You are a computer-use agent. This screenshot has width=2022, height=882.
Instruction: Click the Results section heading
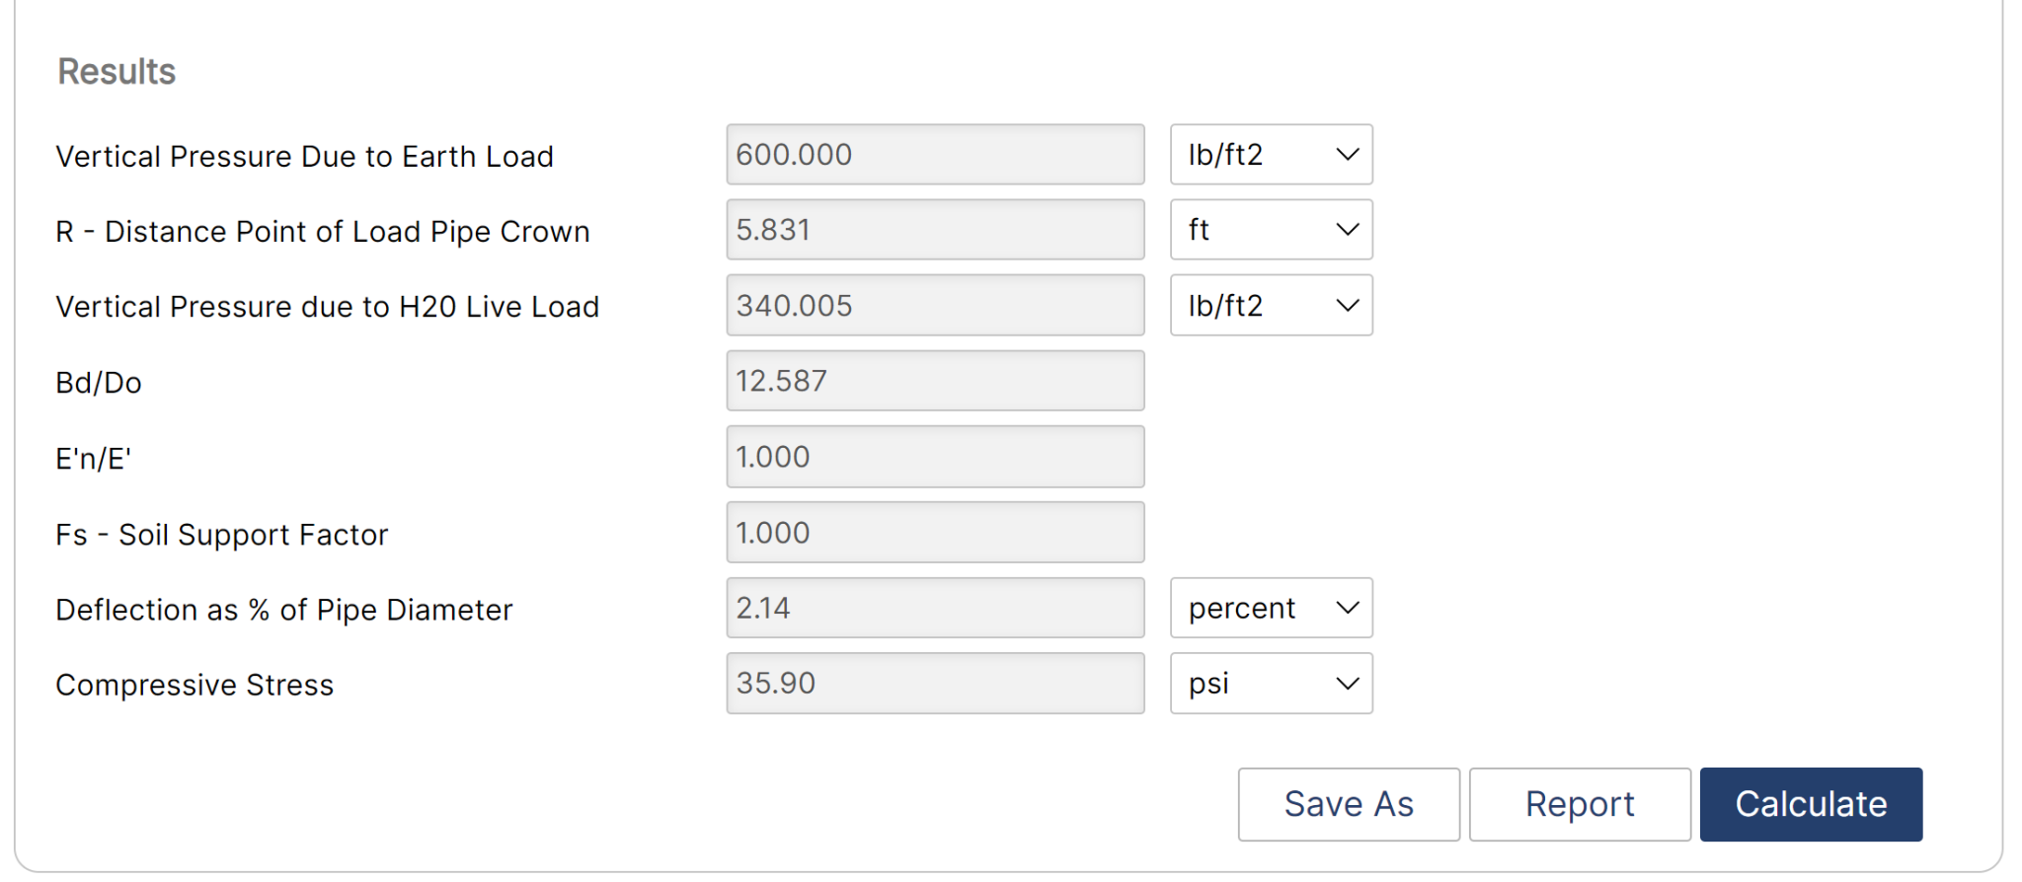(117, 72)
